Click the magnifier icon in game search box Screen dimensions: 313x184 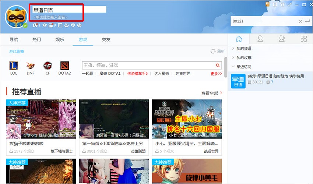coord(218,65)
